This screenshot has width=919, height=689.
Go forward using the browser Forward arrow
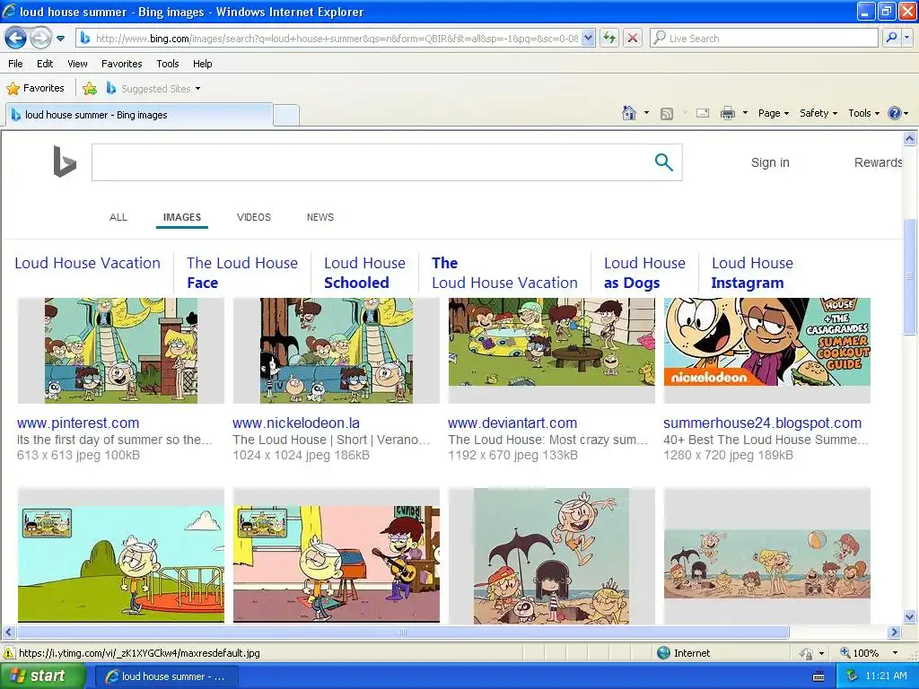click(x=40, y=39)
